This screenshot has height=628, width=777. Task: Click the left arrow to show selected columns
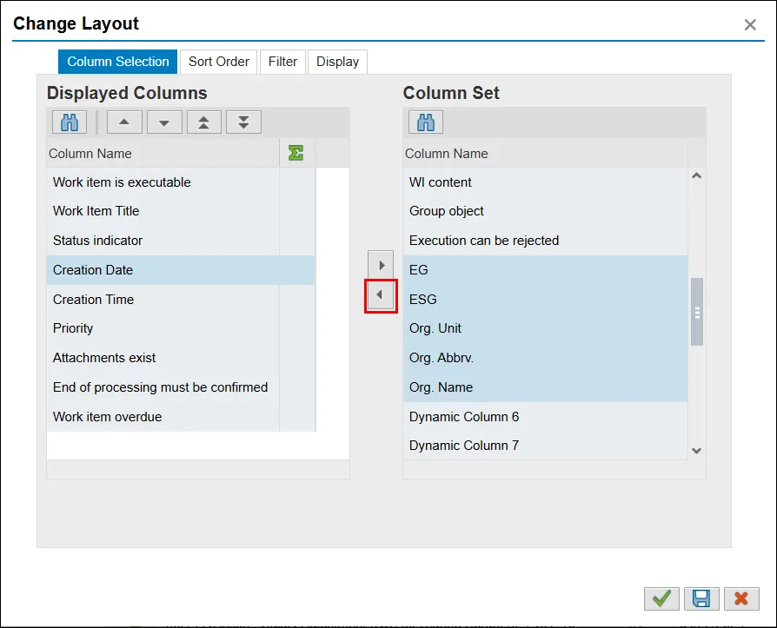coord(381,295)
